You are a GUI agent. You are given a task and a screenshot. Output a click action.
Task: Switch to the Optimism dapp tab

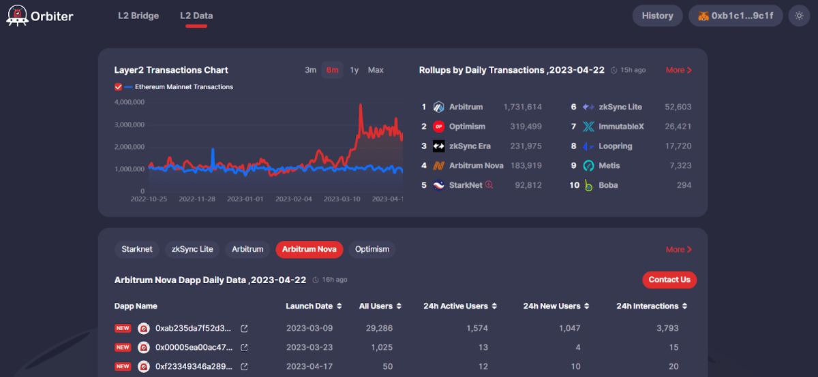[372, 249]
